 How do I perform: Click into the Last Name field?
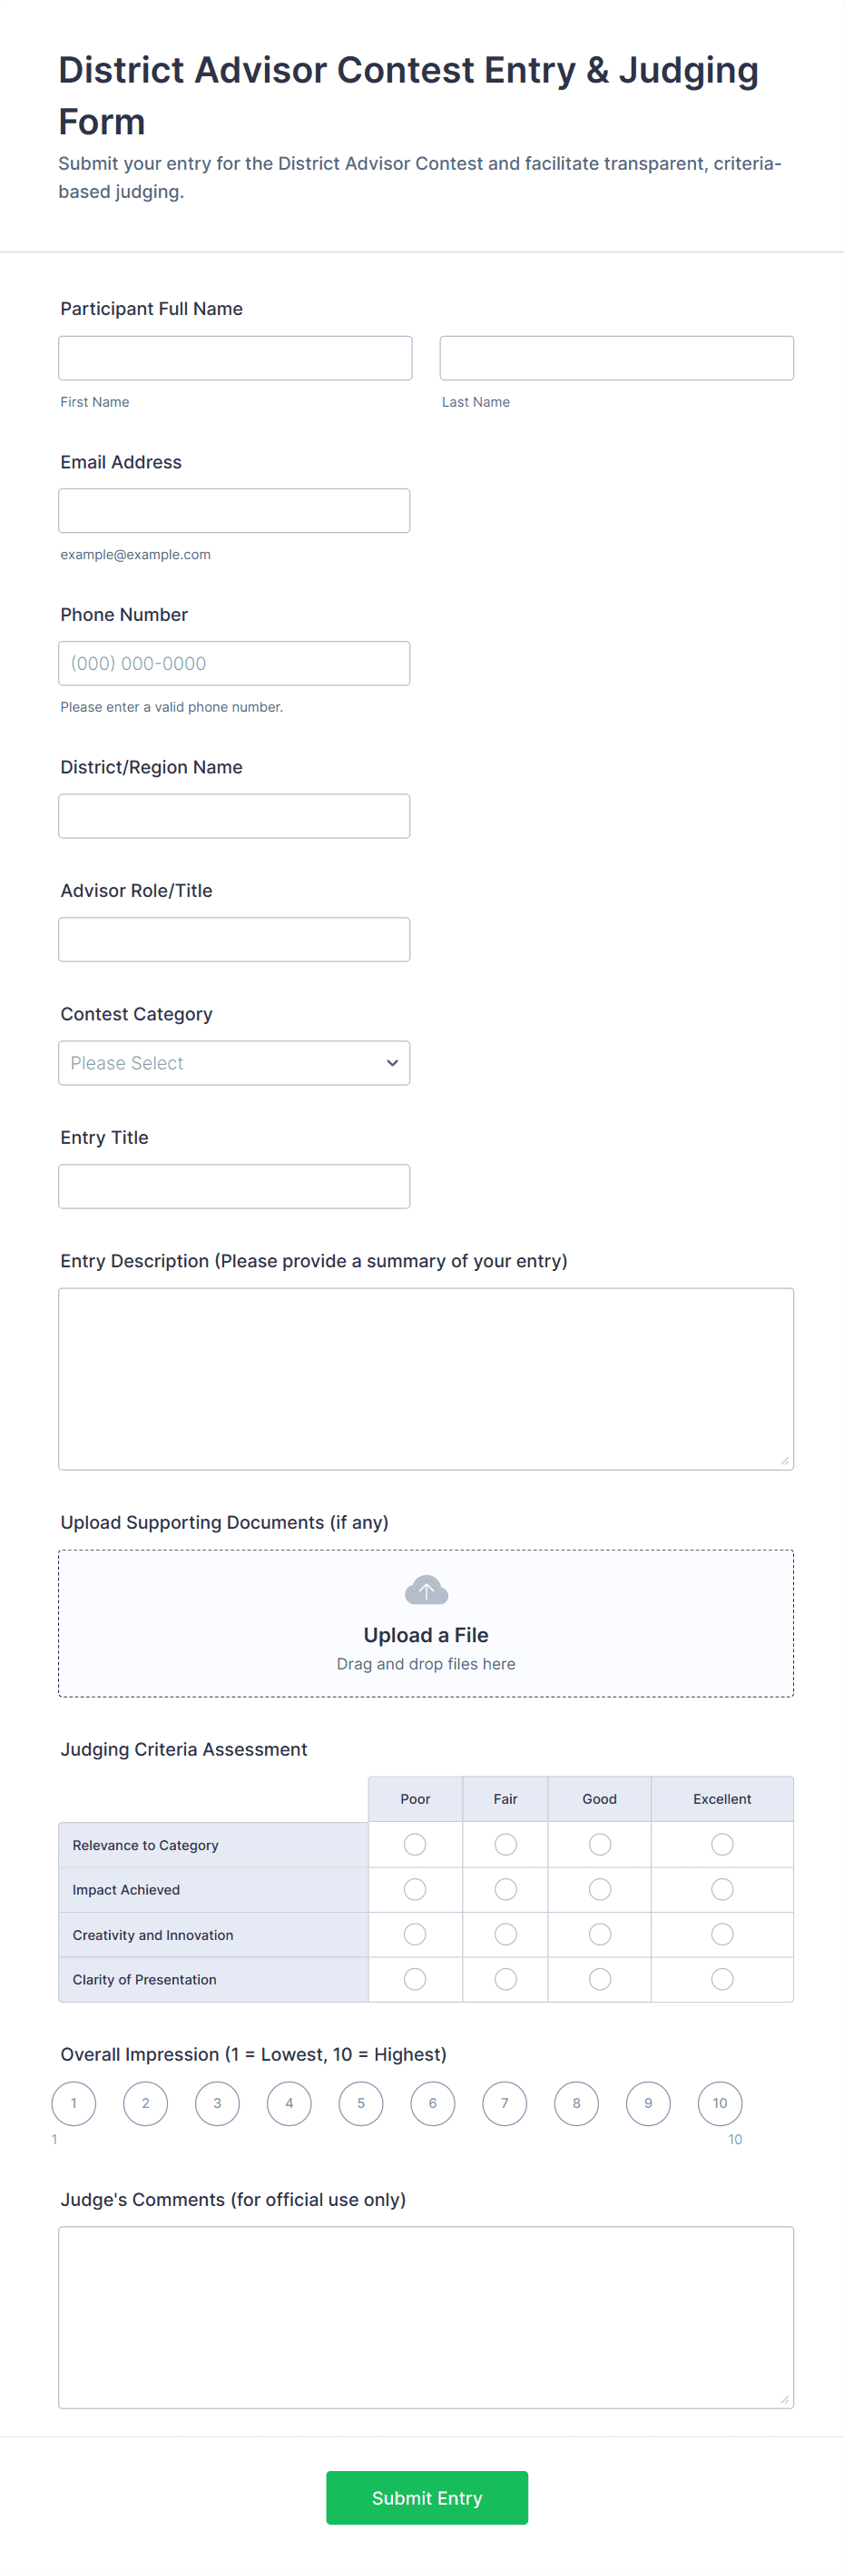pos(615,359)
